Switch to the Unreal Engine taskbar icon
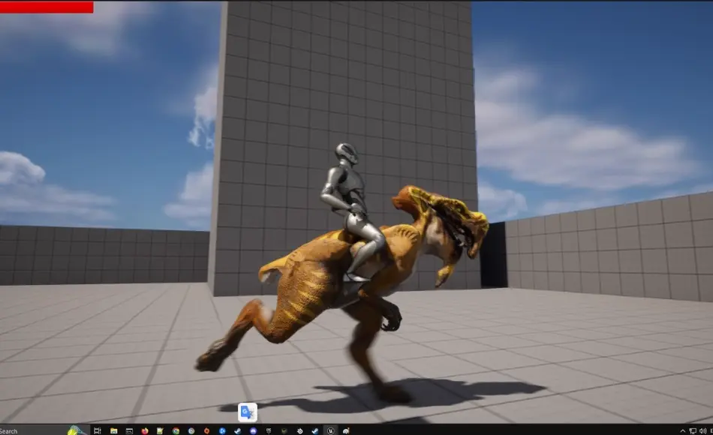 (x=330, y=431)
